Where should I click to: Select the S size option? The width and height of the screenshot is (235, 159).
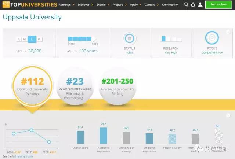(19, 39)
